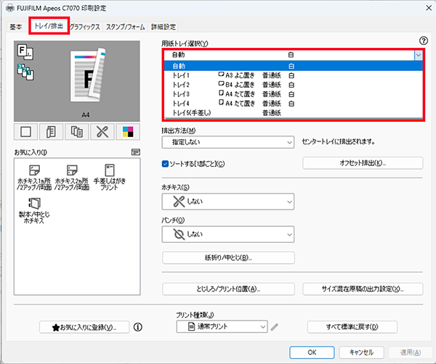Open the 詳細設定 tab

tap(163, 27)
